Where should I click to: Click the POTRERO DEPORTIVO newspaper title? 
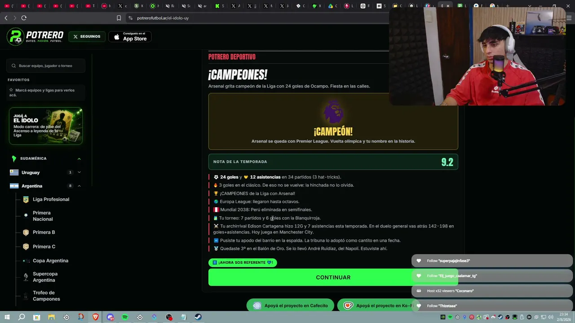232,57
